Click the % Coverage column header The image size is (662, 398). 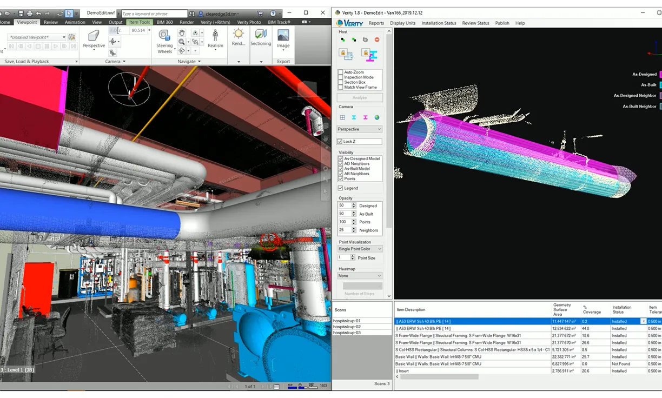click(x=595, y=309)
